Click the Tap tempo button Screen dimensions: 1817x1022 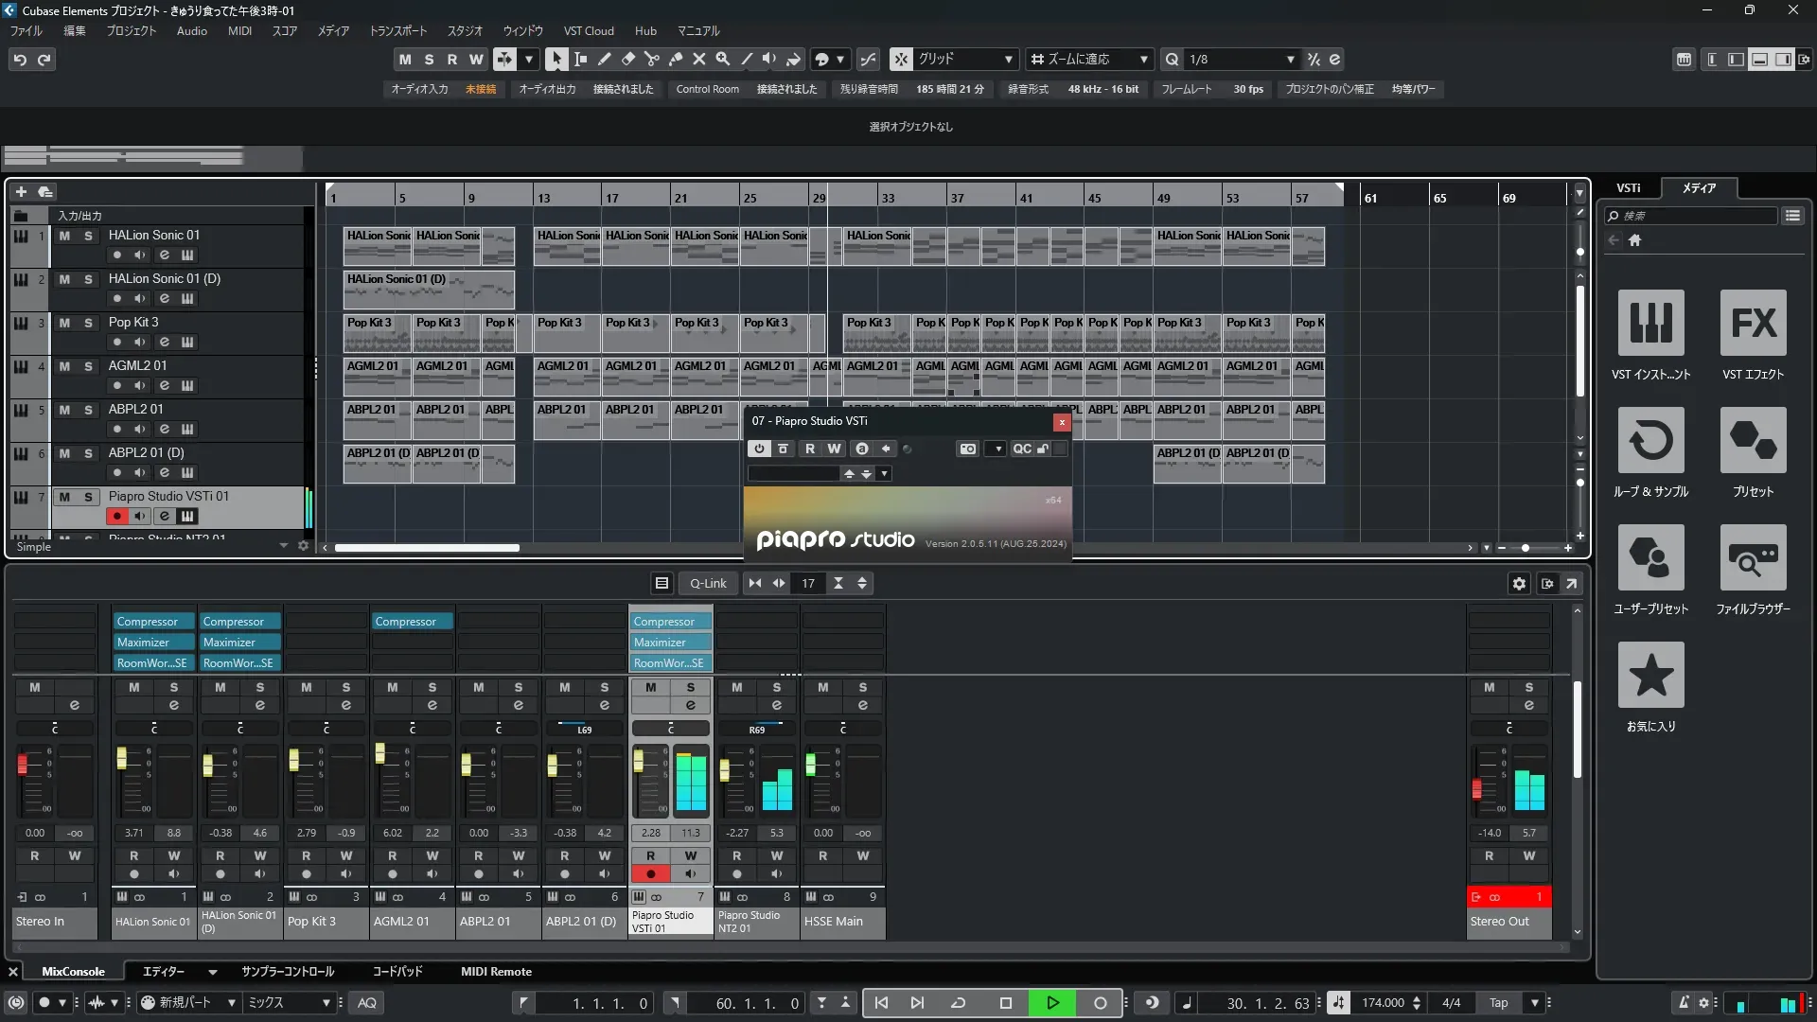[1498, 1003]
